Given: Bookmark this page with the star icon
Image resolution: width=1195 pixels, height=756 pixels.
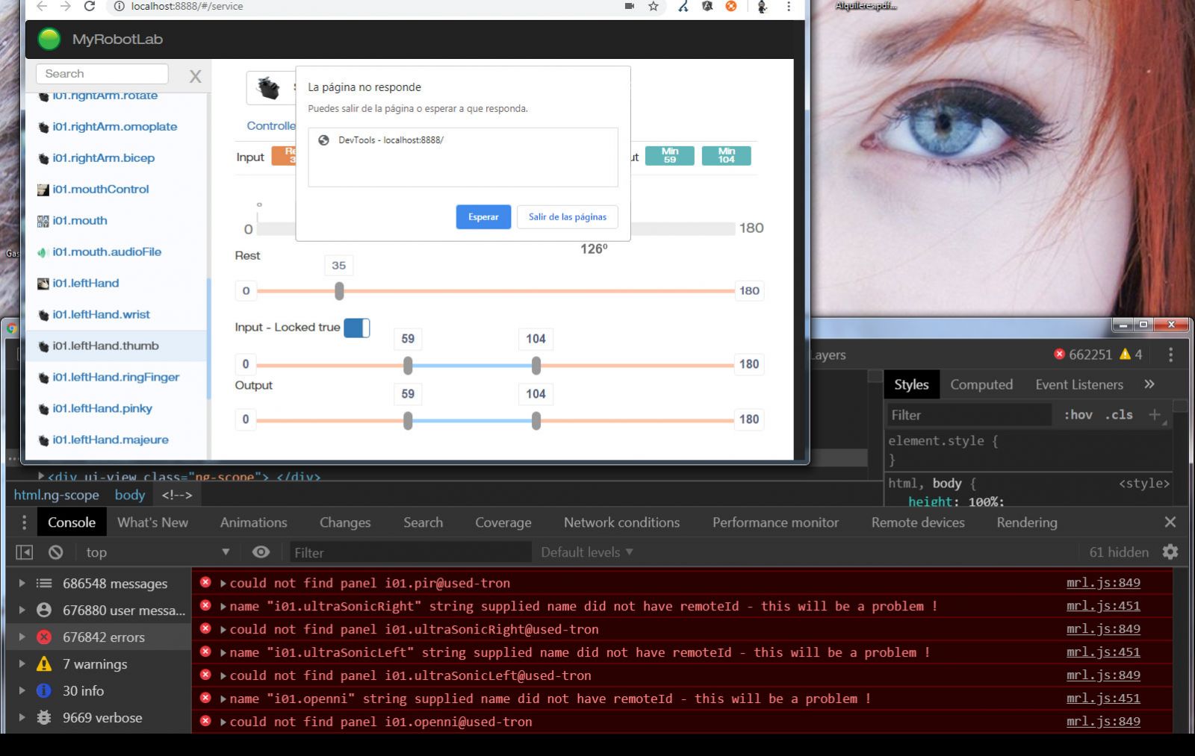Looking at the screenshot, I should click(654, 6).
